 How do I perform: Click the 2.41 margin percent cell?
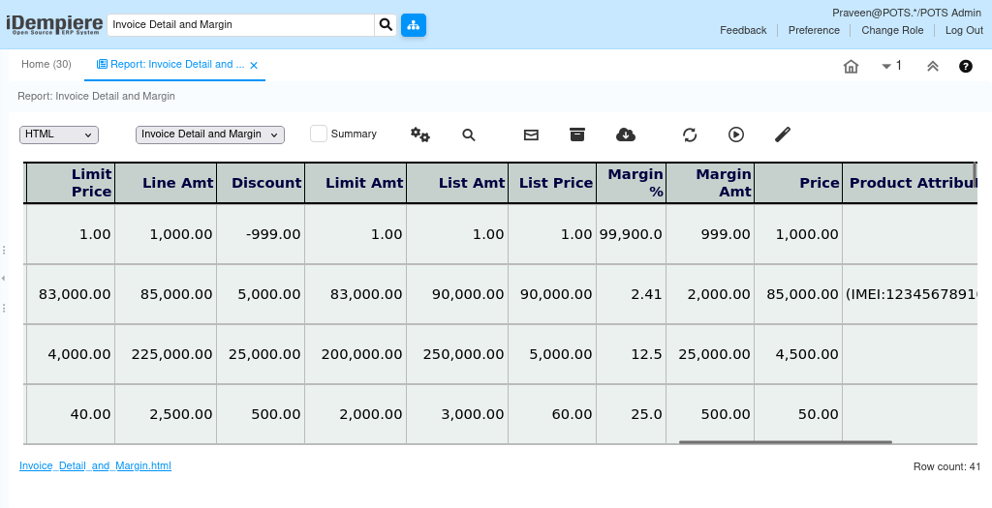coord(632,294)
